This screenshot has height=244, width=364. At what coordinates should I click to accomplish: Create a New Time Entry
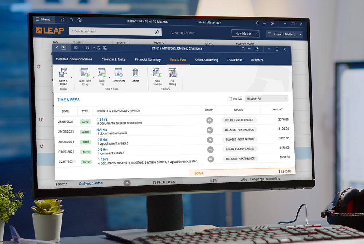coord(85,73)
